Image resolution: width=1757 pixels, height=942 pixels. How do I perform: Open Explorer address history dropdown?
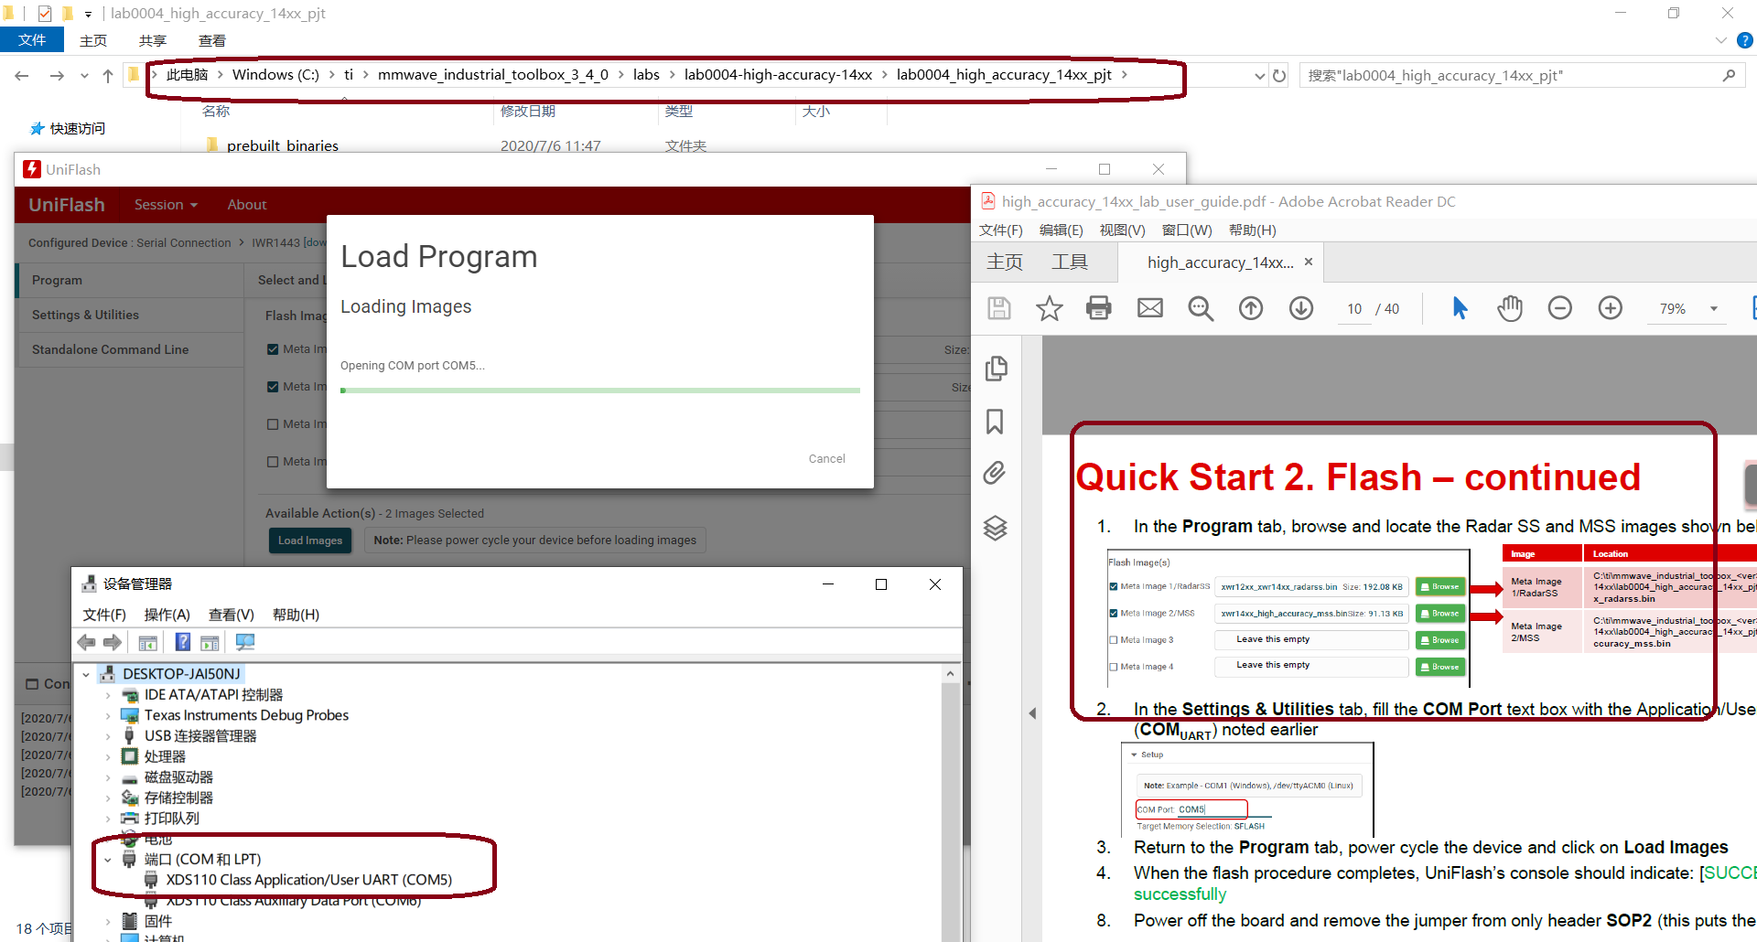1260,76
